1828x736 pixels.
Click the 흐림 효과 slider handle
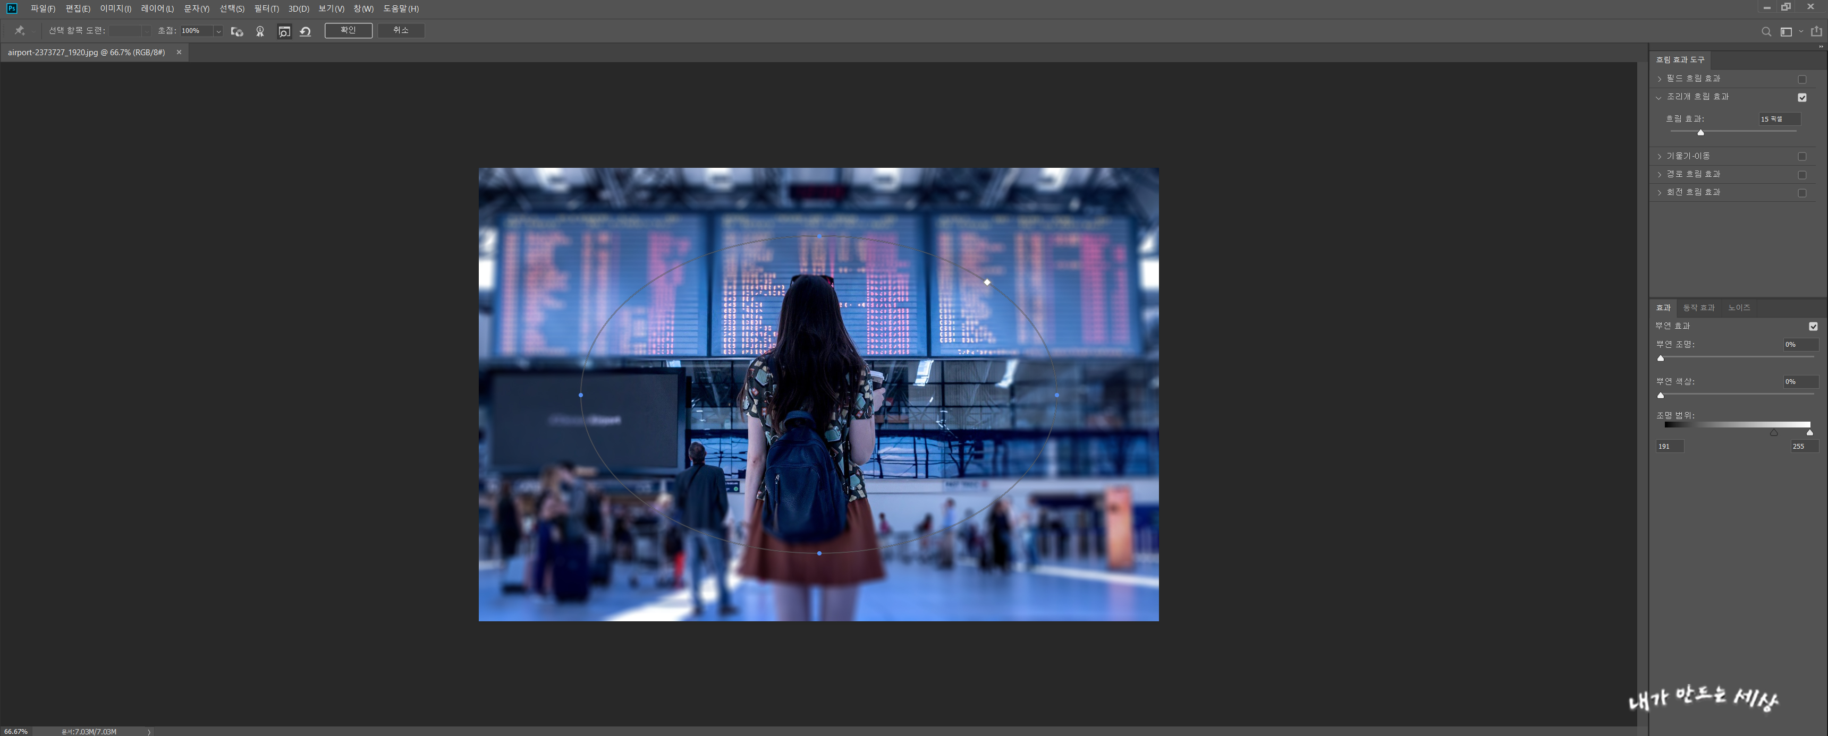click(1700, 133)
